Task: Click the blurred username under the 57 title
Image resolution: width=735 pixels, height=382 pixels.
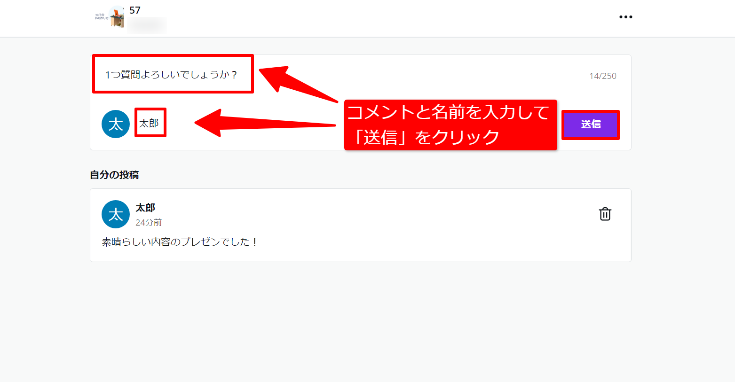Action: [147, 25]
